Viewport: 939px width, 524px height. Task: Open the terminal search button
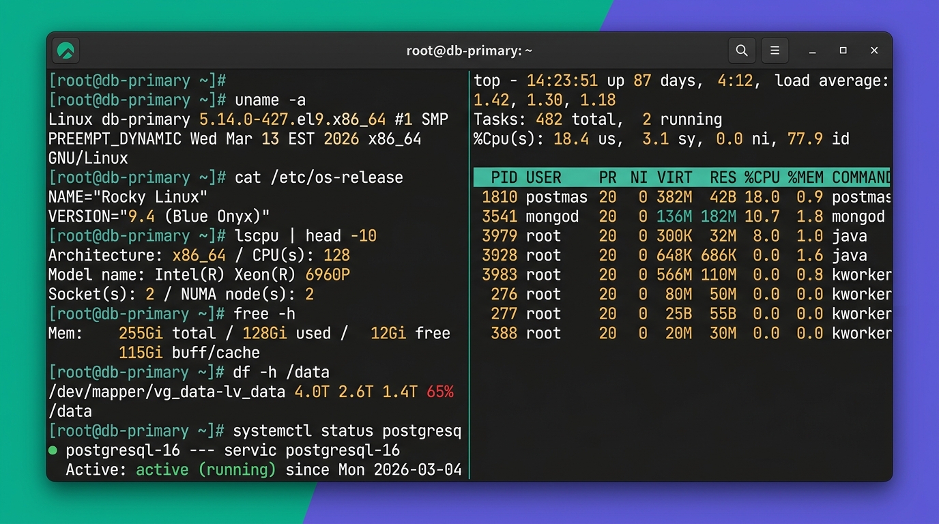point(742,50)
